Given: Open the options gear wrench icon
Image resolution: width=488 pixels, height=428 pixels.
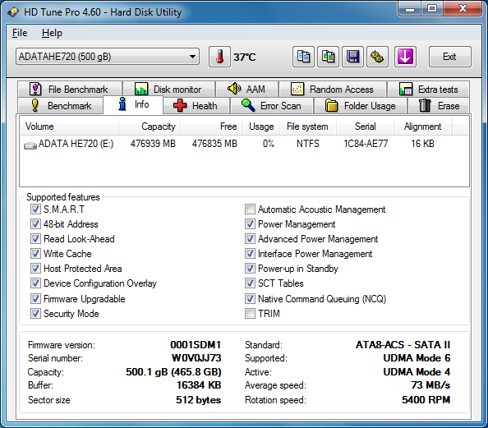Looking at the screenshot, I should pyautogui.click(x=377, y=57).
